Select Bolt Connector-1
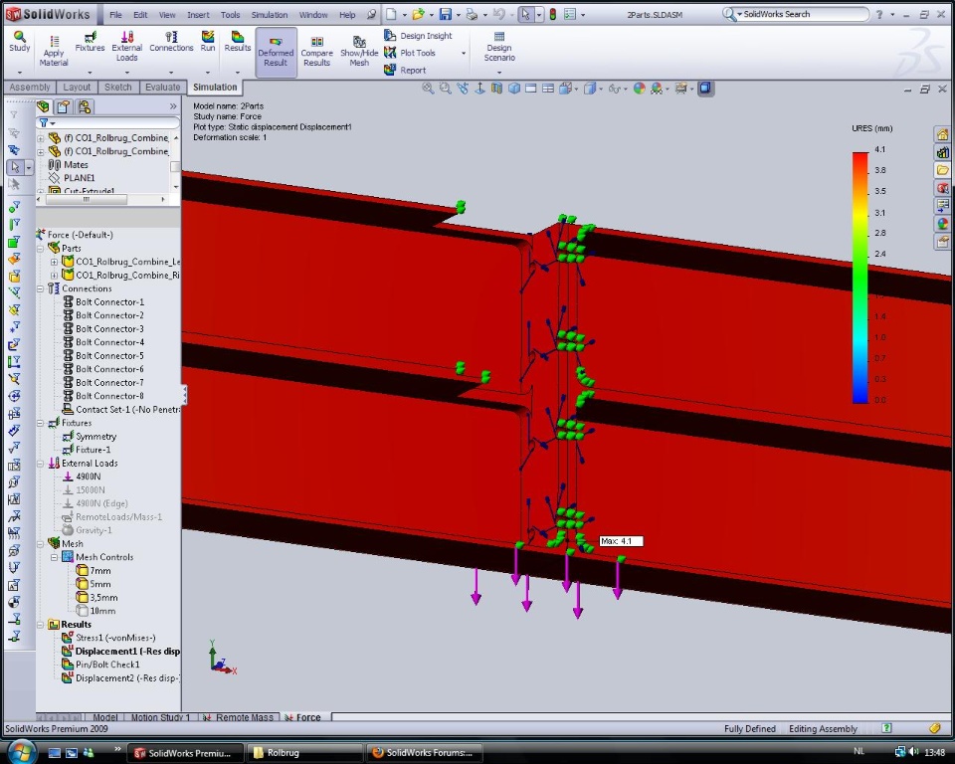Image resolution: width=955 pixels, height=764 pixels. 103,302
